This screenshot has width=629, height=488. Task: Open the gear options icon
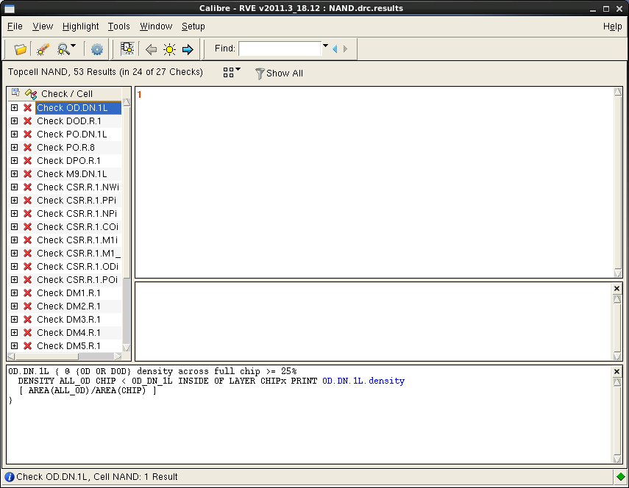click(96, 49)
